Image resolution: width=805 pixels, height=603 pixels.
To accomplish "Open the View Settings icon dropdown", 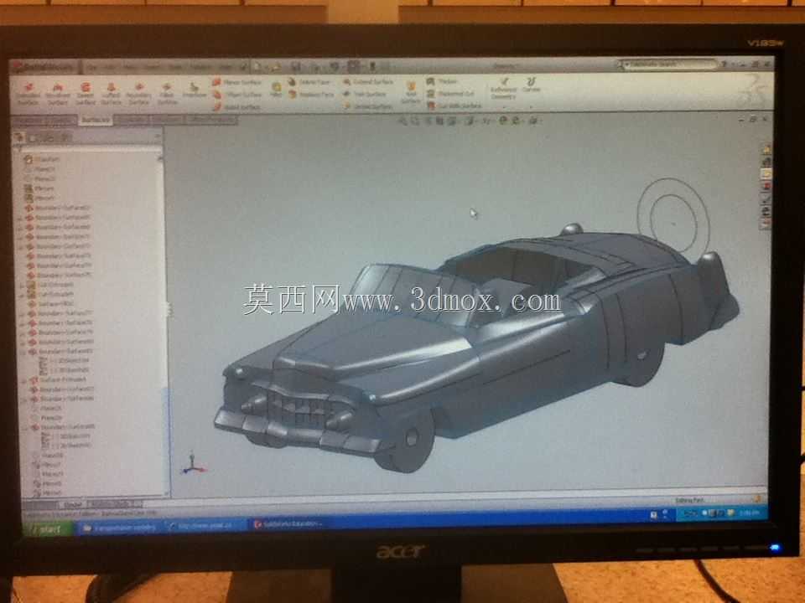I will coord(534,121).
